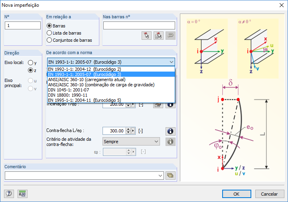Select DIN 18800: 1990-11
This screenshot has width=288, height=202.
pyautogui.click(x=111, y=95)
